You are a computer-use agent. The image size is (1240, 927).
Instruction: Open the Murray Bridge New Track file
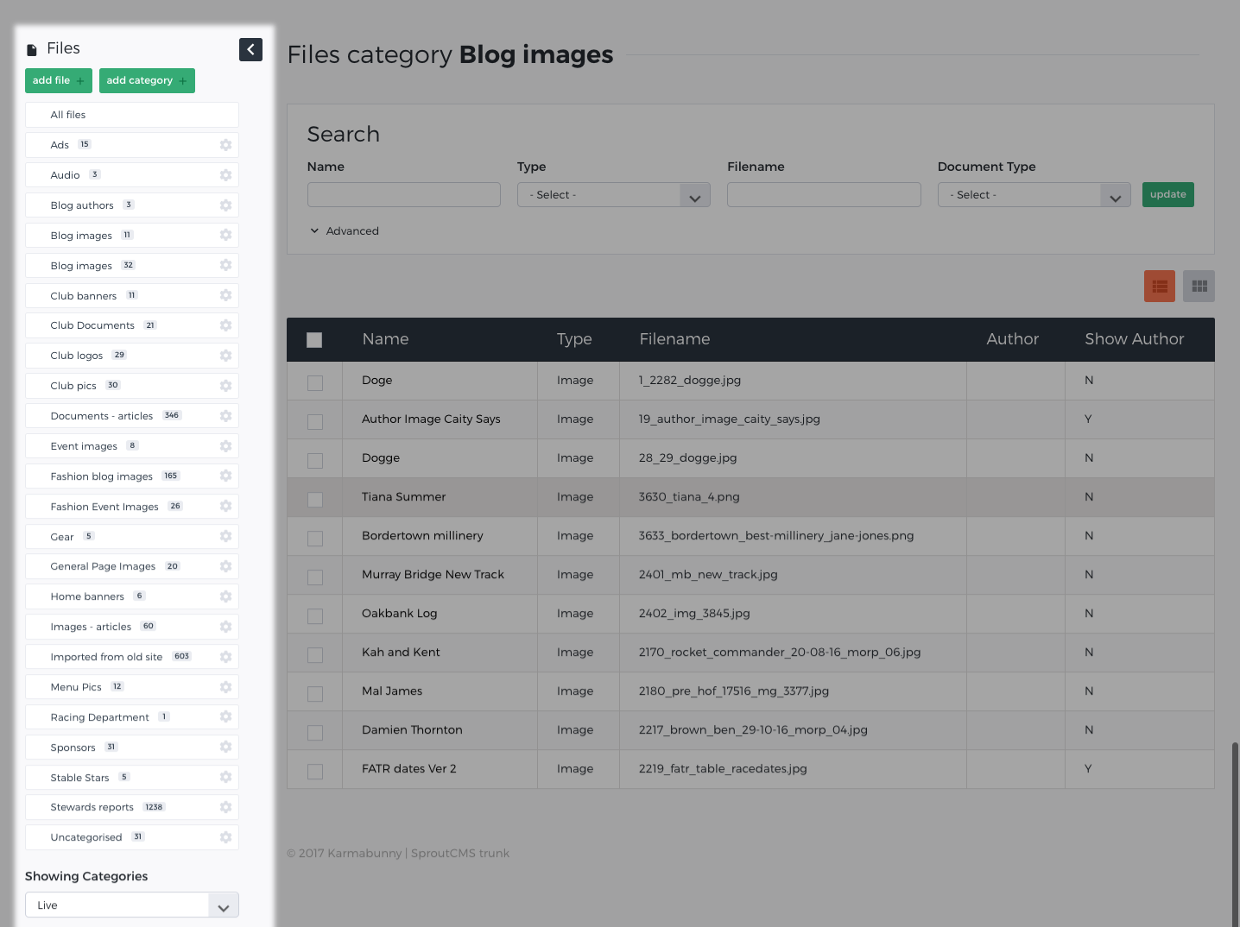pos(433,575)
